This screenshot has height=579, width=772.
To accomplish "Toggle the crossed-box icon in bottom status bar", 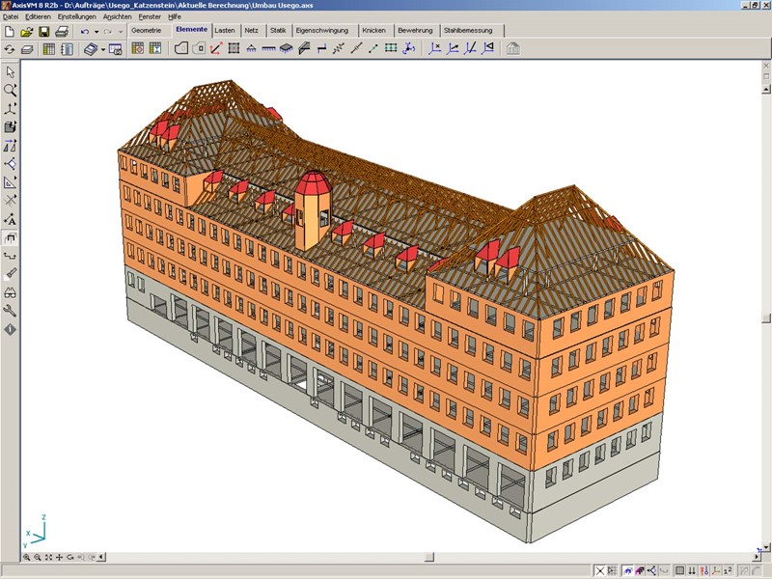I will (x=599, y=570).
